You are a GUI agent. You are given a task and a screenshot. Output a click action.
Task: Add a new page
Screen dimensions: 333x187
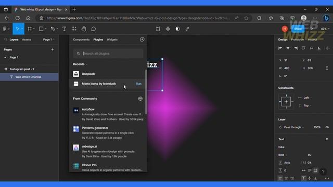coord(53,49)
